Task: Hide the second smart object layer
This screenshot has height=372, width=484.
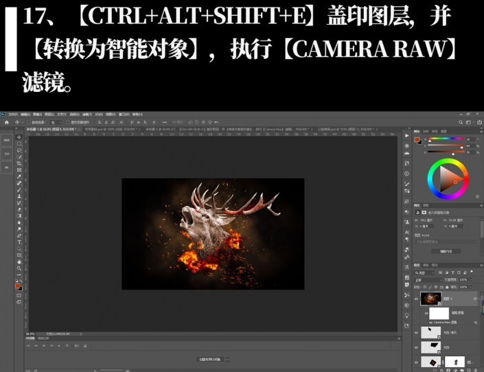Action: [416, 333]
